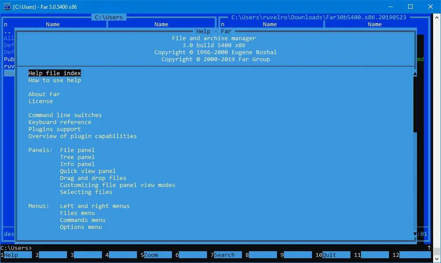Viewport: 441px width, 263px height.
Task: Maximize the Far console window
Action: (410, 7)
